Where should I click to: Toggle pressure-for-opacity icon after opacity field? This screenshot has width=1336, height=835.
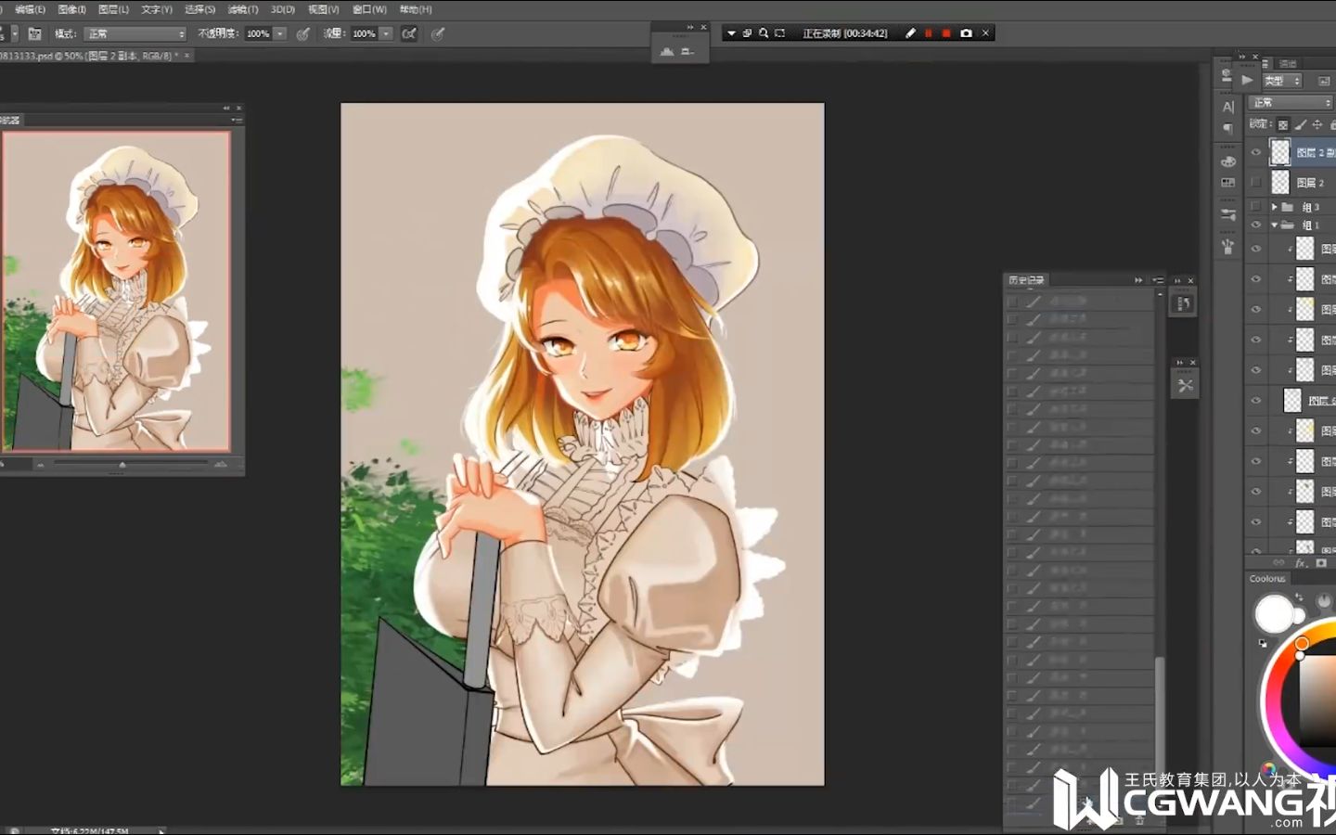(x=303, y=33)
